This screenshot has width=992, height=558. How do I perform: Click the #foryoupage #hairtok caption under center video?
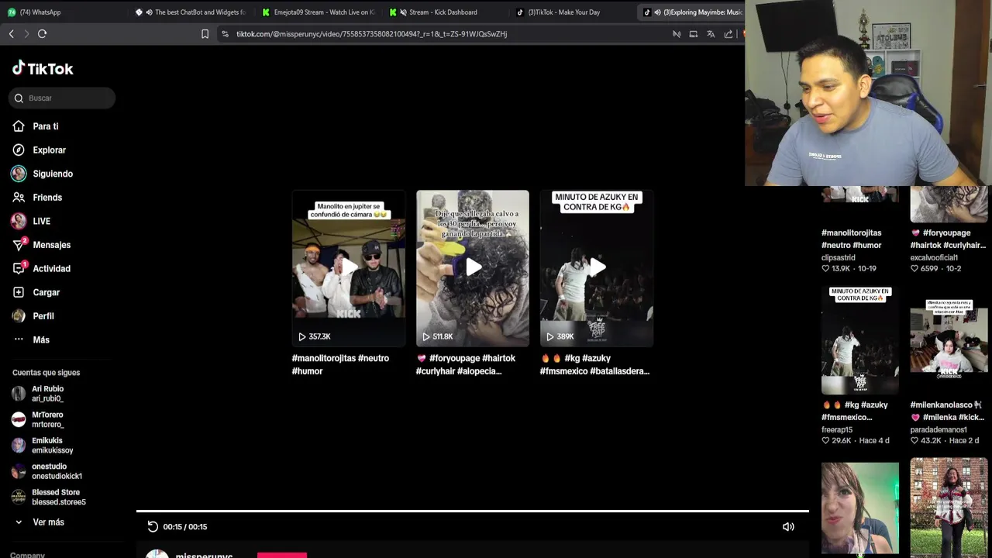click(466, 364)
